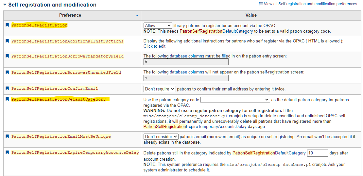The image size is (363, 176).
Task: Click the misc/cronjobs/cleanup_database.pl text in the NOTE
Action: tap(269, 165)
